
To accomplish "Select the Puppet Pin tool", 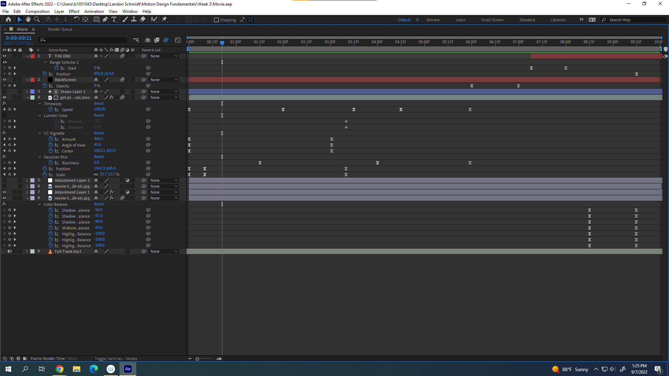I will click(x=164, y=19).
